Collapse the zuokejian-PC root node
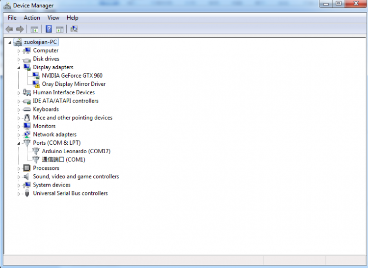Image resolution: width=368 pixels, height=268 pixels. (10, 42)
